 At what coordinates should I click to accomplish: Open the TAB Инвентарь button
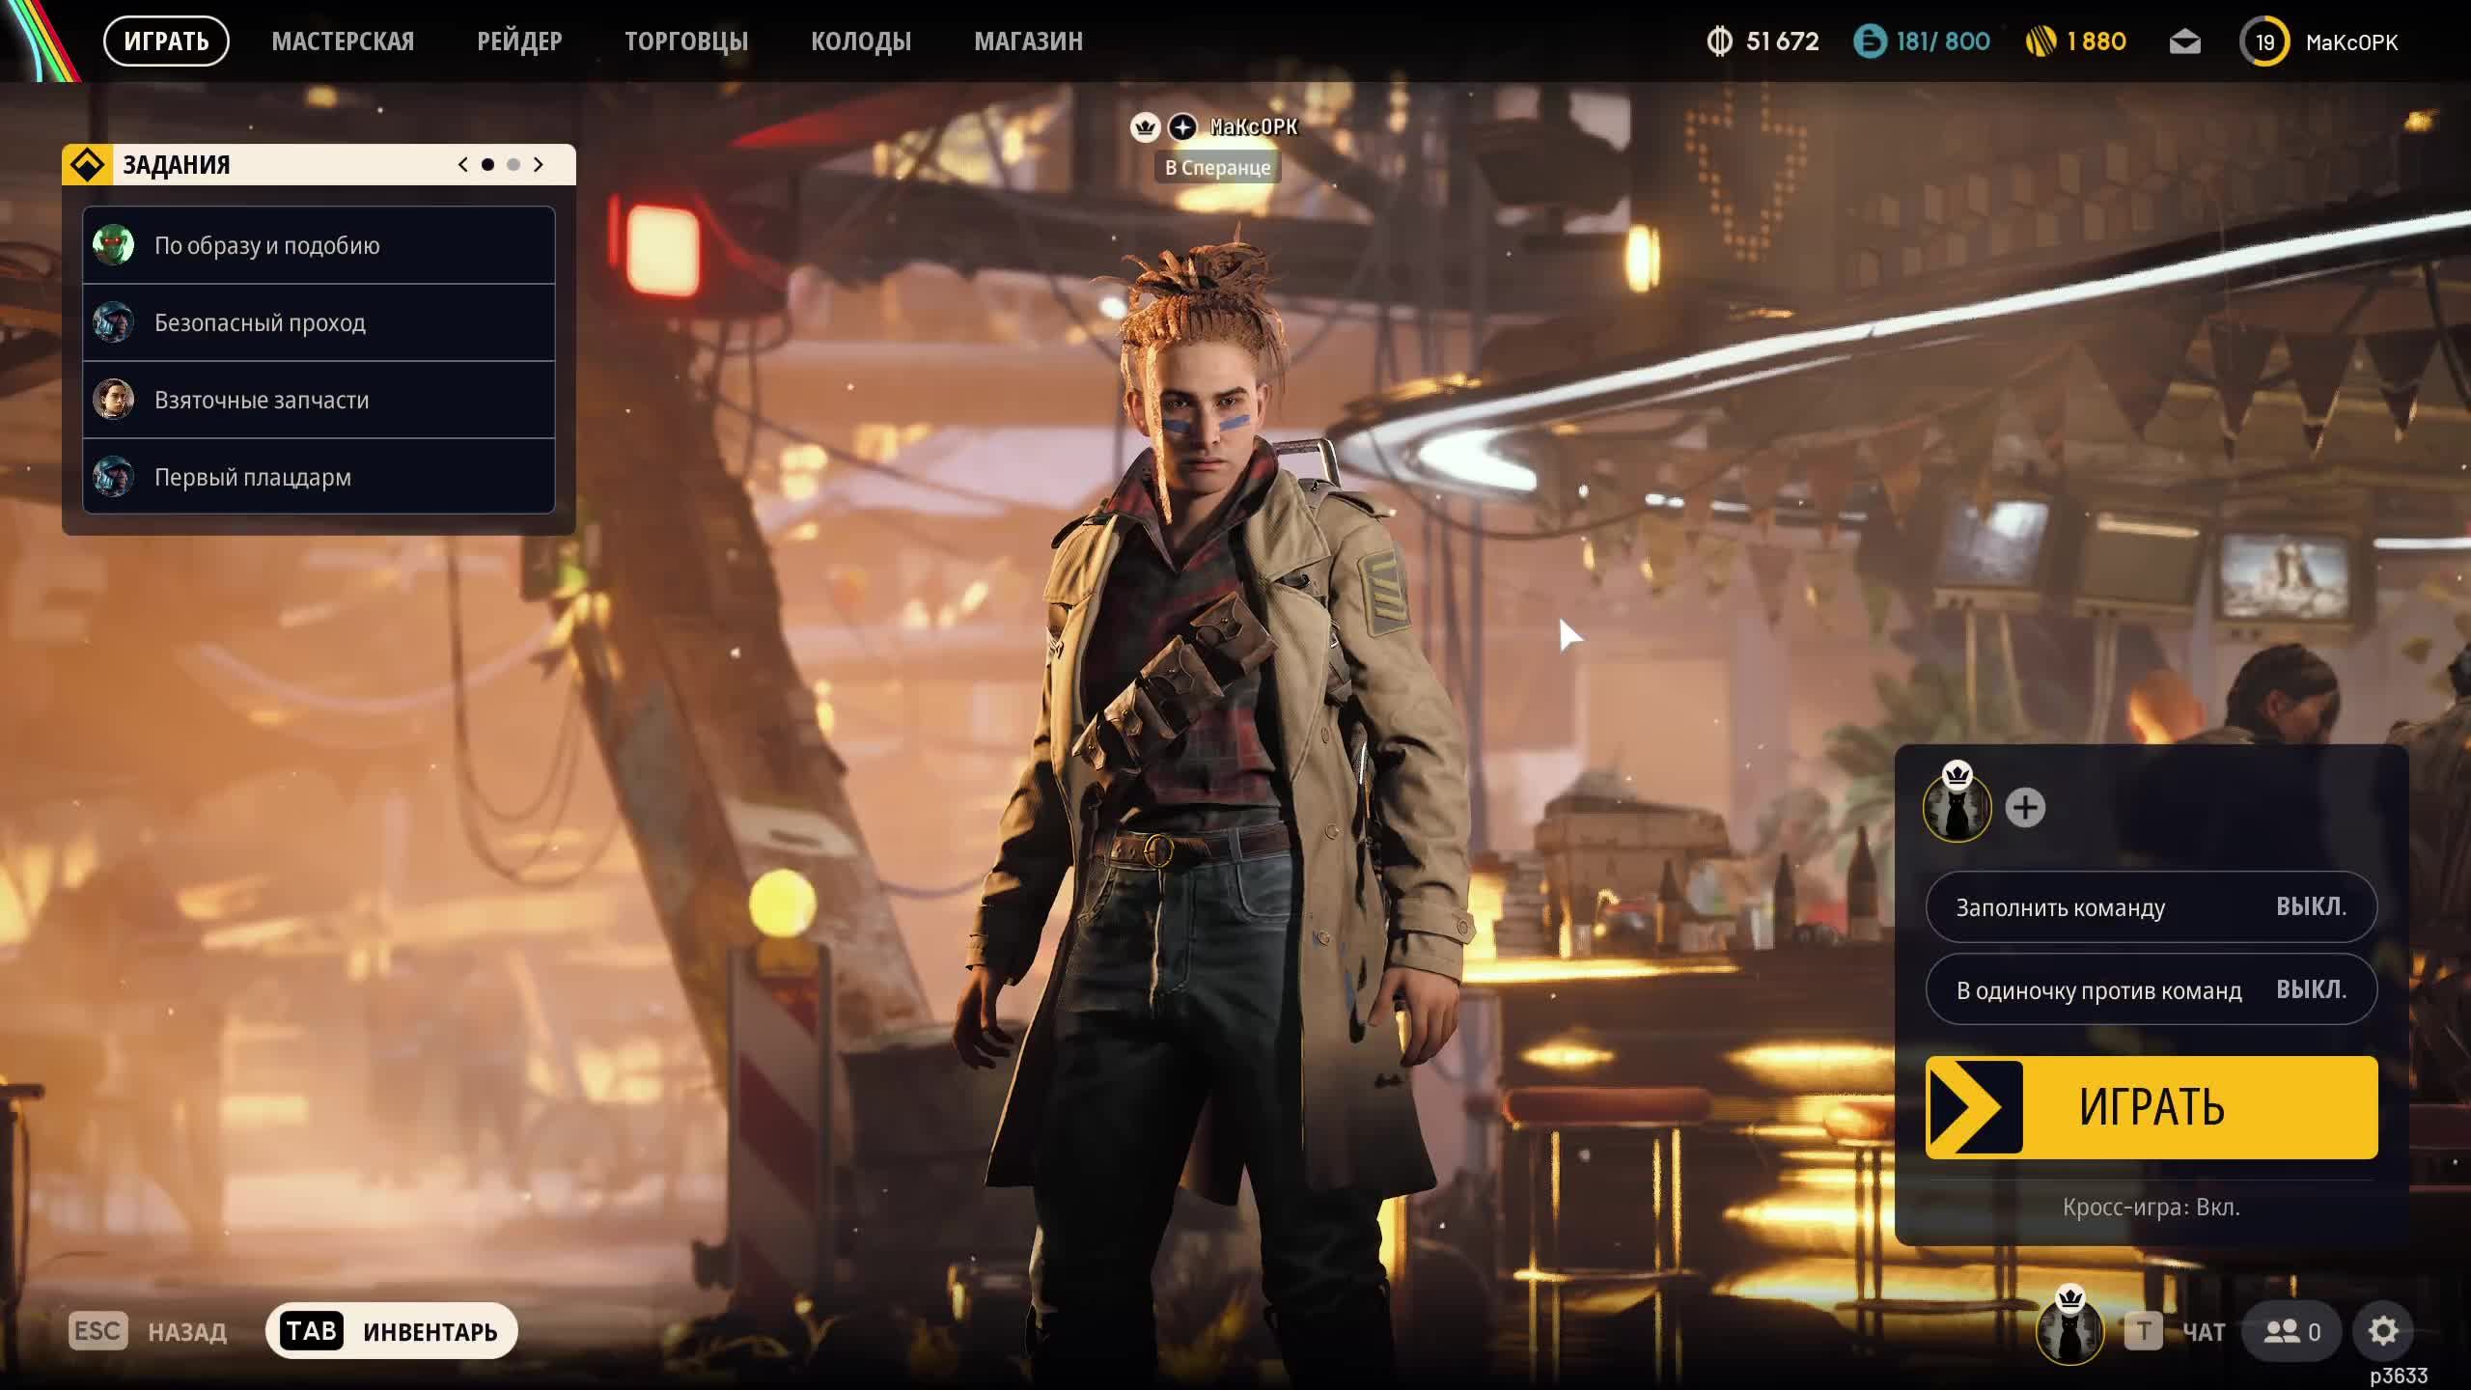(x=391, y=1332)
